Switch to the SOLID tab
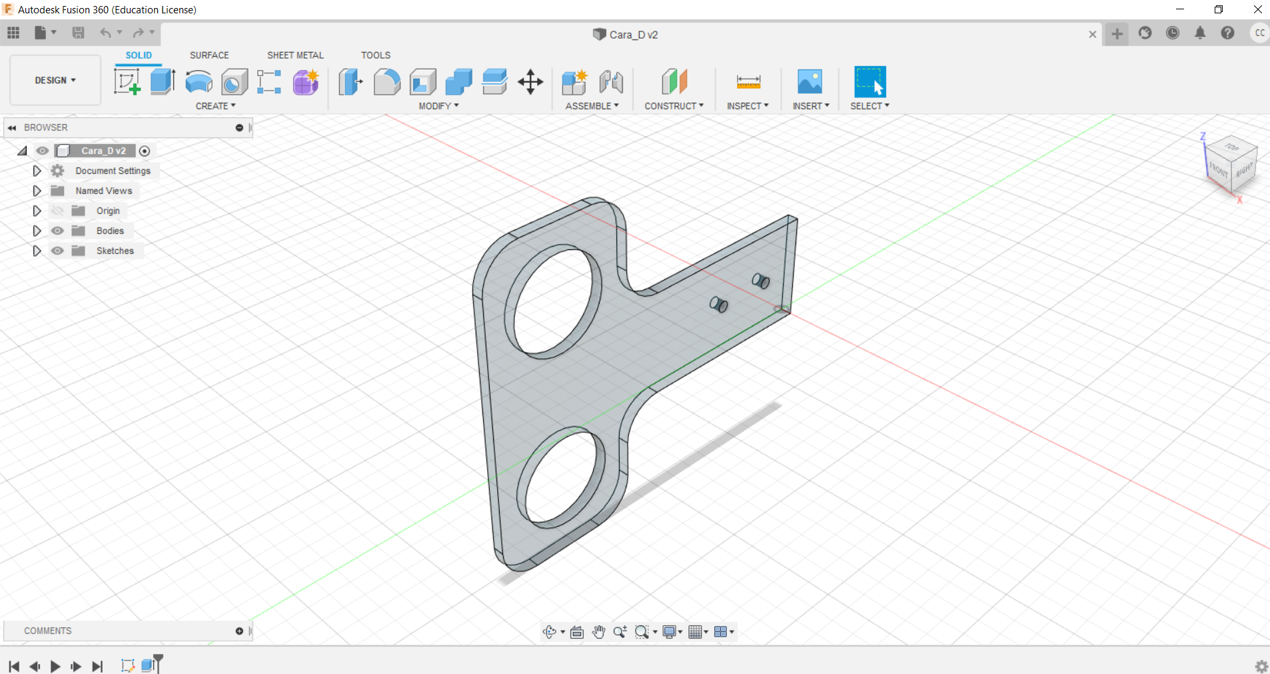 (x=139, y=55)
